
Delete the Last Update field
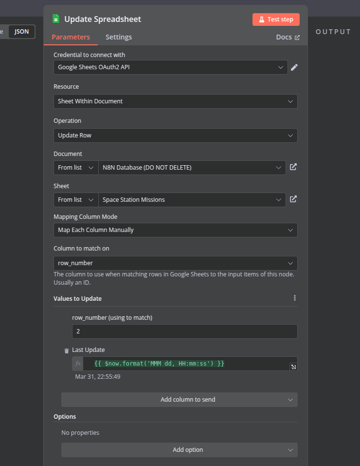pyautogui.click(x=67, y=350)
